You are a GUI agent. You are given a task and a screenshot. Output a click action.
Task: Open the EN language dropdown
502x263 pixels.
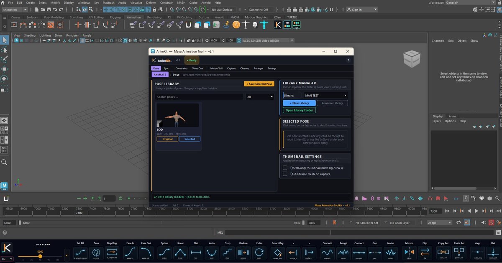7,259
